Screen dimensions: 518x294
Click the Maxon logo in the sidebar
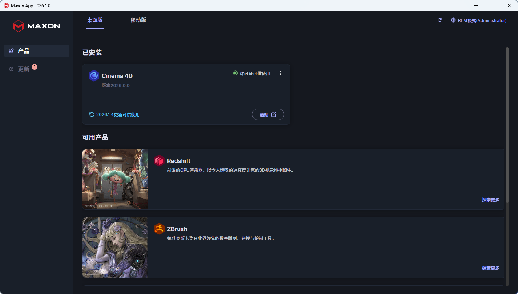point(36,26)
